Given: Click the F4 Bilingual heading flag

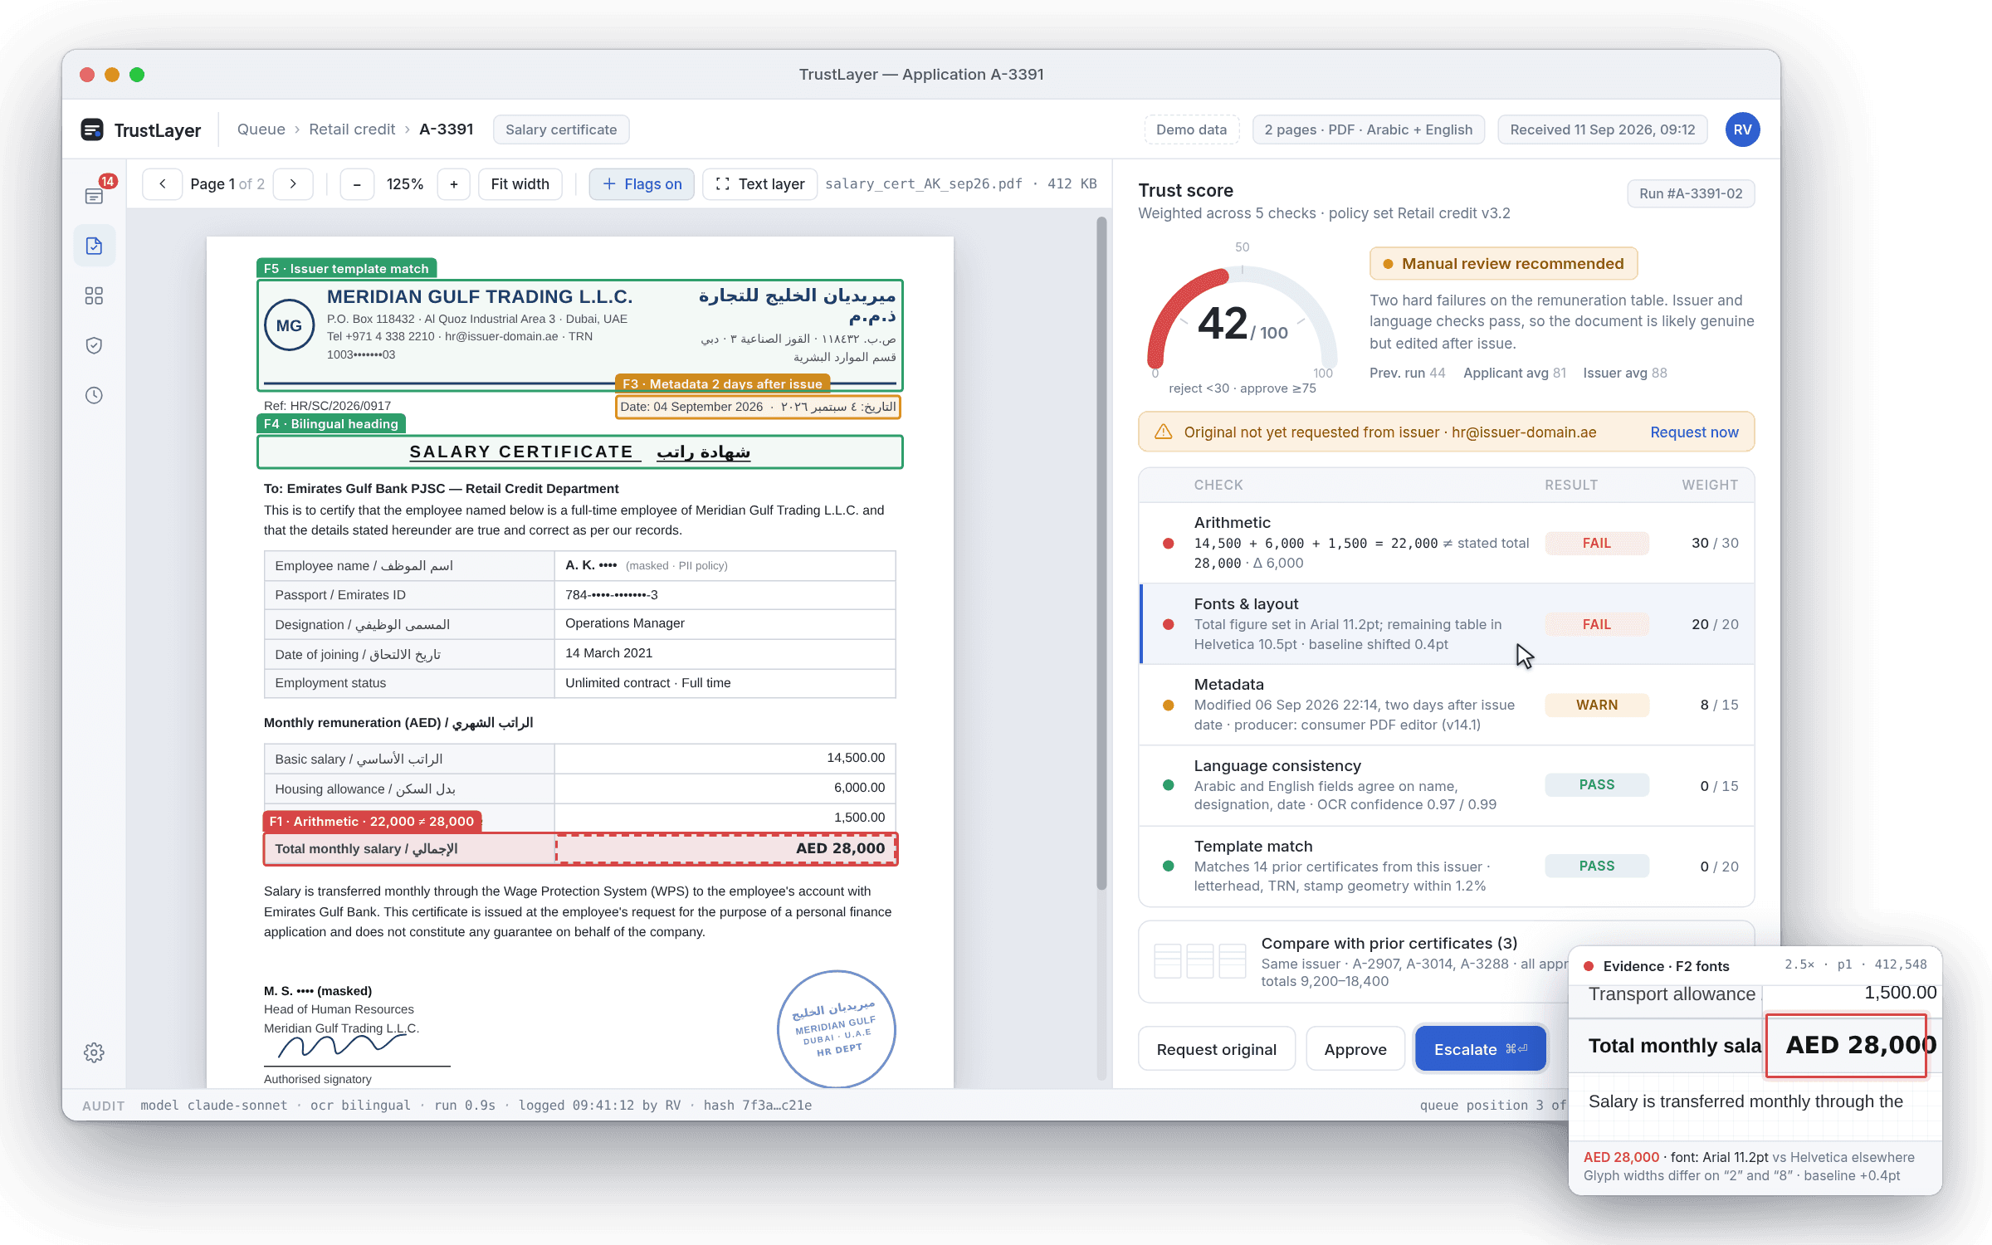Looking at the screenshot, I should coord(331,423).
